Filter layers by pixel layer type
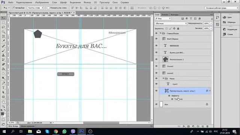This screenshot has height=135, width=240. [x=183, y=18]
